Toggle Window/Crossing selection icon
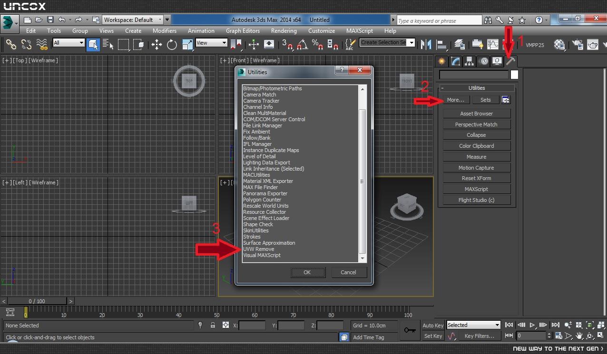The width and height of the screenshot is (607, 354). coord(138,45)
